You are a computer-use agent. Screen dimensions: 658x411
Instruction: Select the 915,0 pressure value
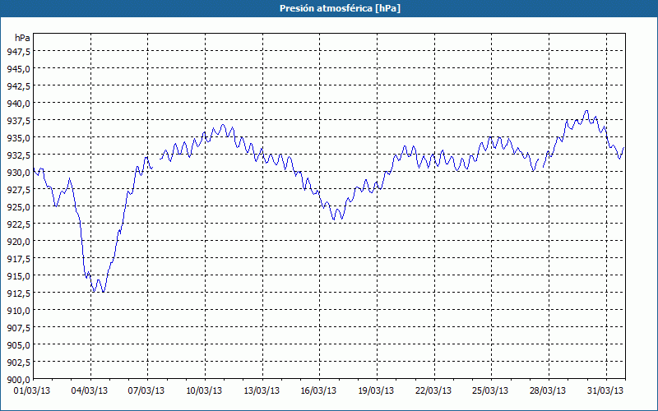click(x=18, y=276)
